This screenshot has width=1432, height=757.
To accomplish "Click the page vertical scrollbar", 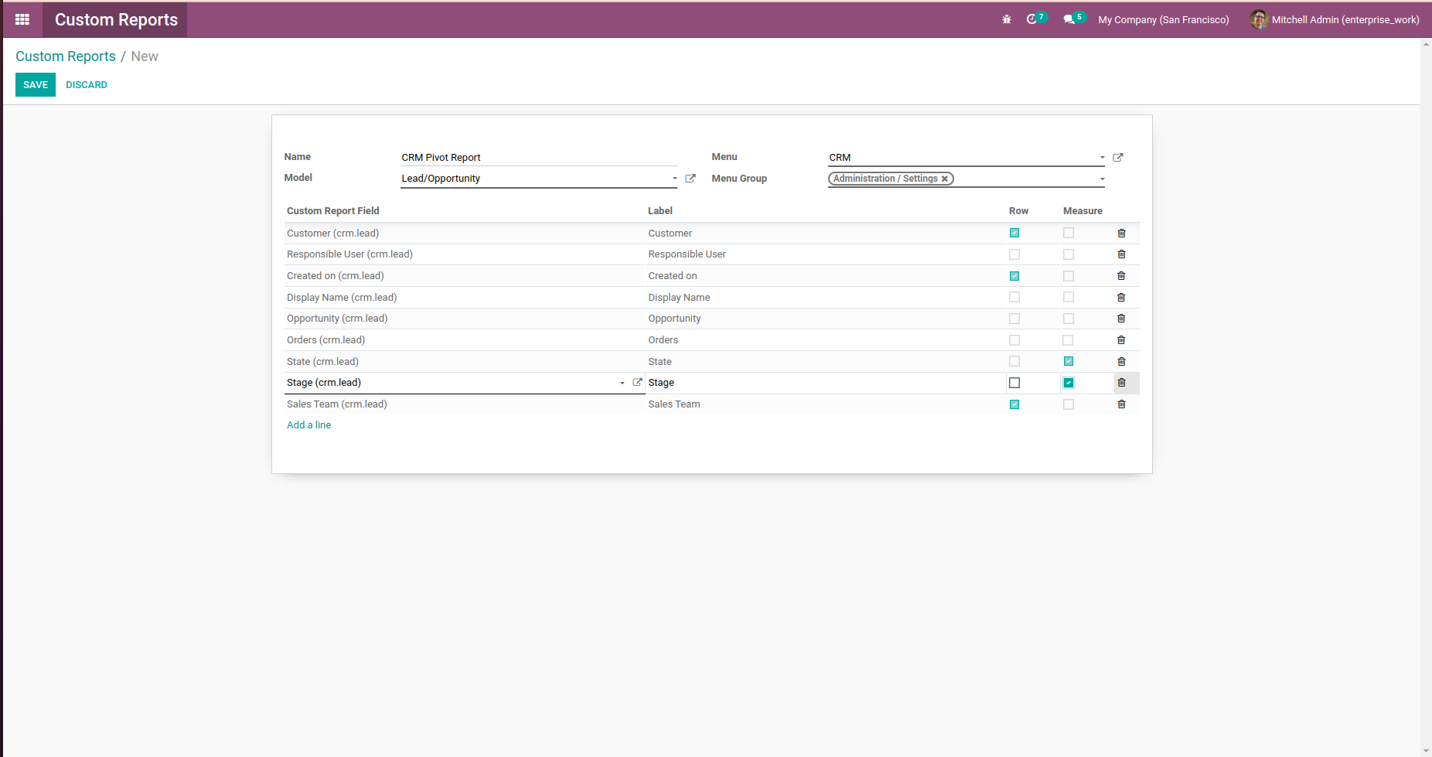I will pyautogui.click(x=1426, y=397).
